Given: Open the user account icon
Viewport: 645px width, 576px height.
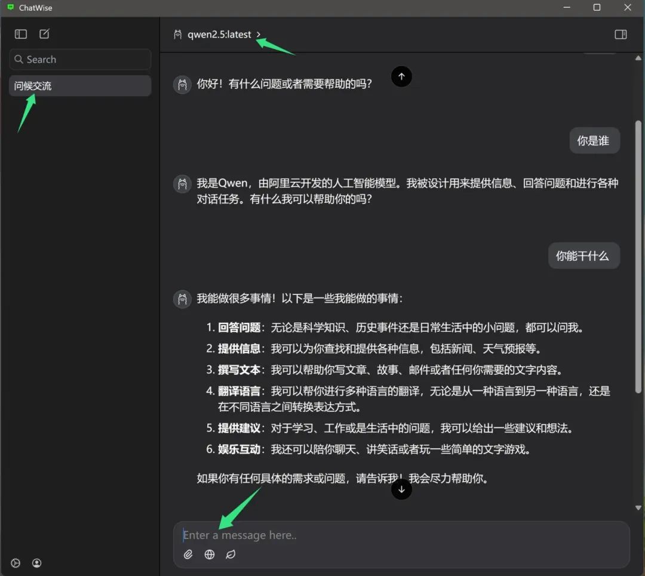Looking at the screenshot, I should point(36,563).
